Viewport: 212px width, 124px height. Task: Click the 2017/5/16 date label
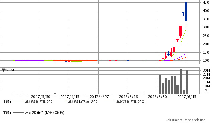click(x=128, y=97)
